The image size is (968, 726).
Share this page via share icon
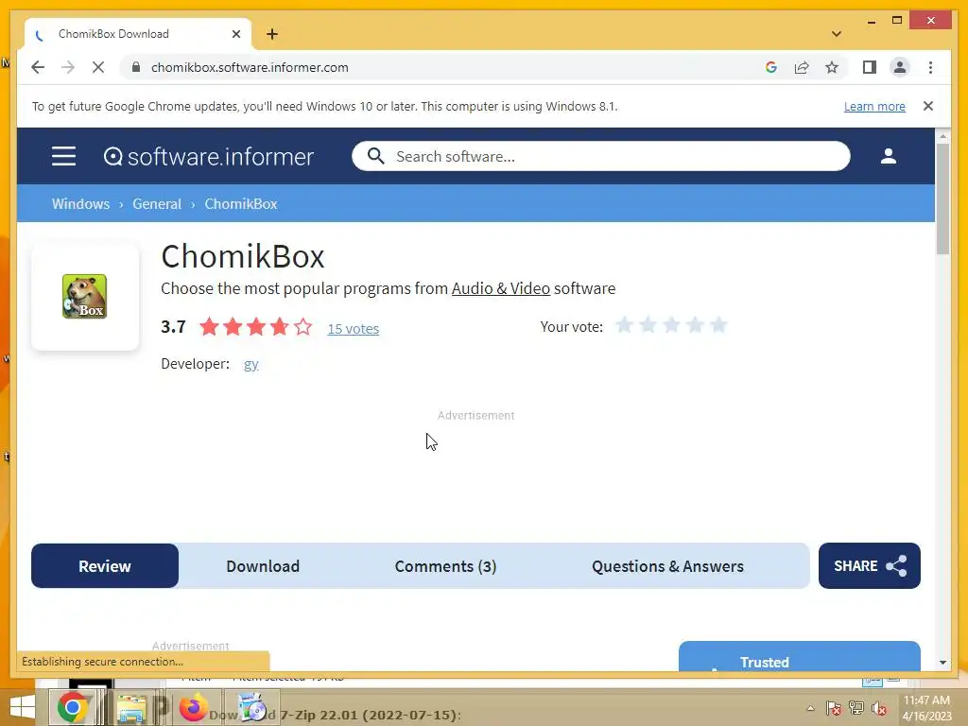pos(802,67)
